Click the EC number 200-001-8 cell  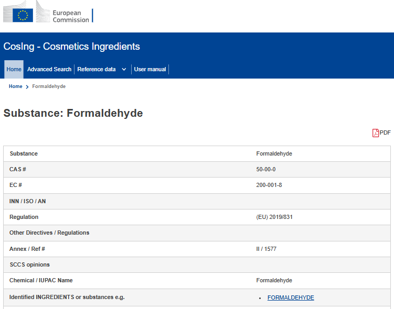tap(269, 185)
